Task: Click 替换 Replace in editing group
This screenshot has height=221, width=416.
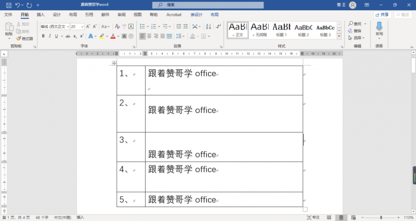Action: point(355,31)
